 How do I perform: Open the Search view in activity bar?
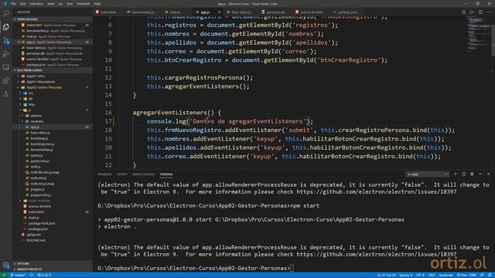tap(5, 14)
